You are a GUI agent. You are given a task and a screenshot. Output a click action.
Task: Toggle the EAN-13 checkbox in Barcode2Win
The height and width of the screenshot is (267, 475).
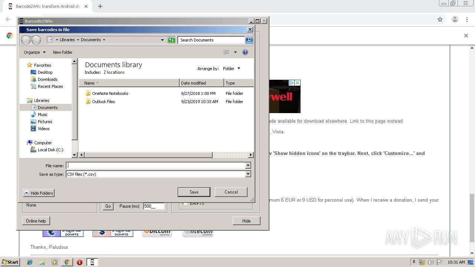(x=185, y=204)
